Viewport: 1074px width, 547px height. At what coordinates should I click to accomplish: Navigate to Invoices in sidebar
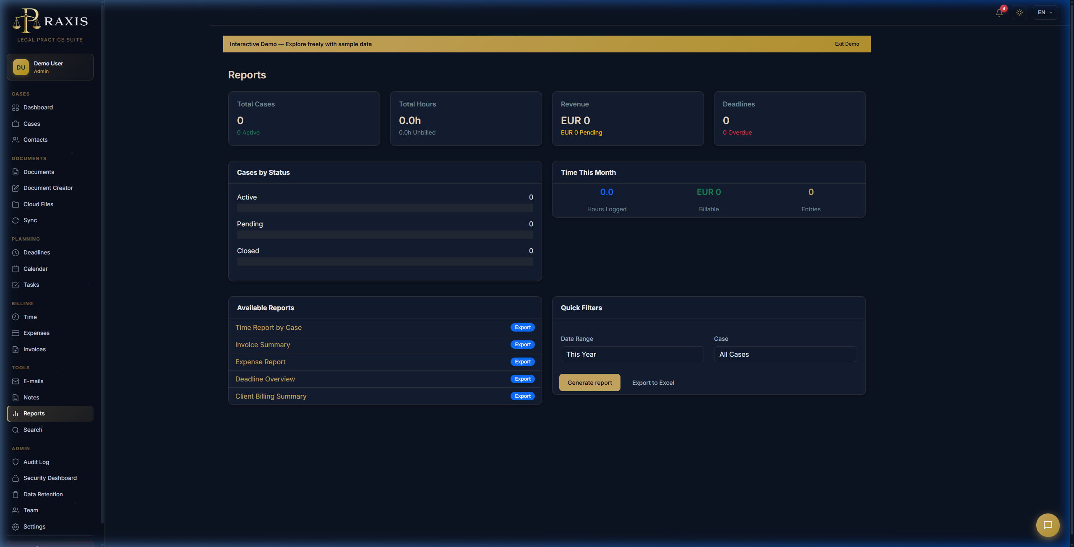click(50, 349)
